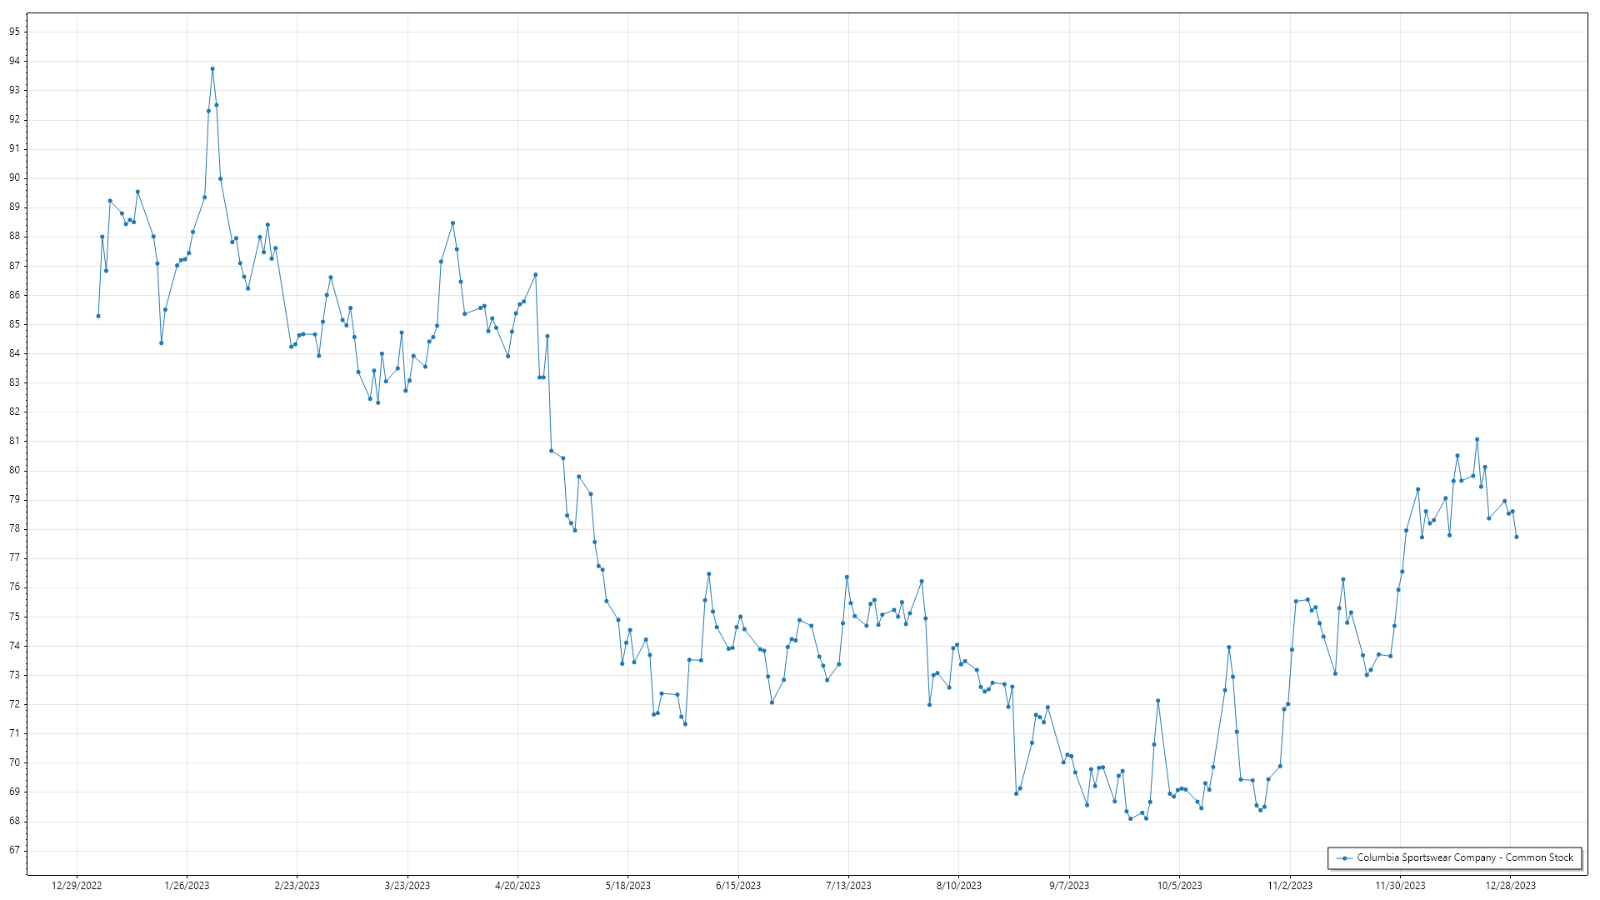Click the 12/29/2022 x-axis date label
1600x900 pixels.
(x=77, y=885)
